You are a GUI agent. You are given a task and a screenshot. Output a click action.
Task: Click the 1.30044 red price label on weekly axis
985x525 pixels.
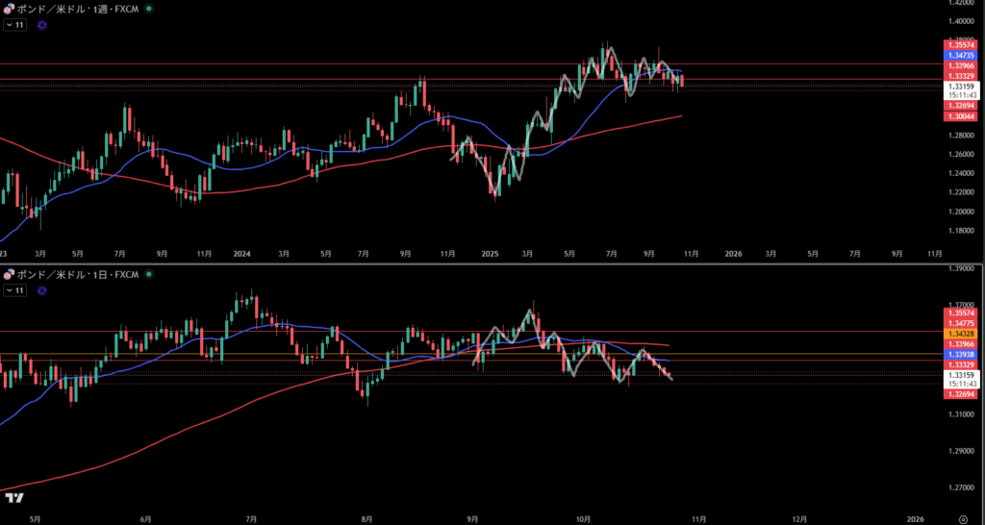(962, 115)
